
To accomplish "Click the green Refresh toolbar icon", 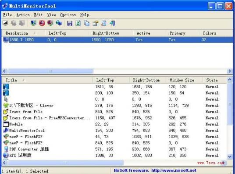I will click(x=78, y=23).
